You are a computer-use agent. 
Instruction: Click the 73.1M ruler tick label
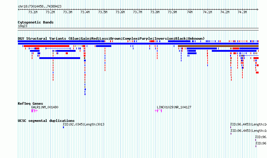tap(33, 12)
